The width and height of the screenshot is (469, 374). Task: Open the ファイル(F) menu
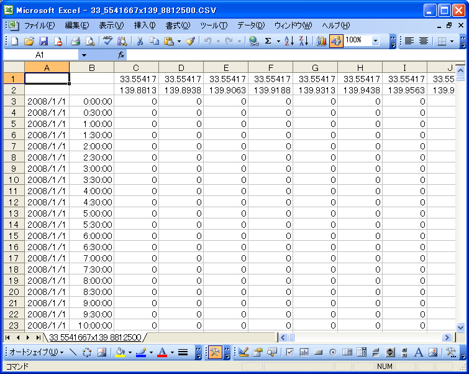tap(40, 26)
